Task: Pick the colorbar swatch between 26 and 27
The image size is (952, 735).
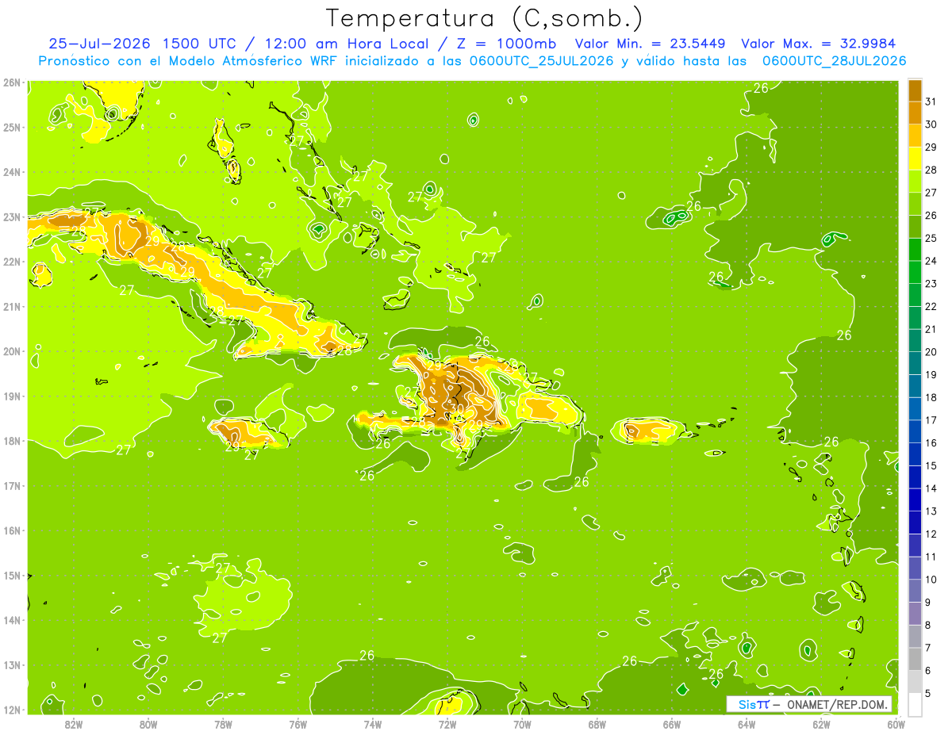Action: pos(915,204)
